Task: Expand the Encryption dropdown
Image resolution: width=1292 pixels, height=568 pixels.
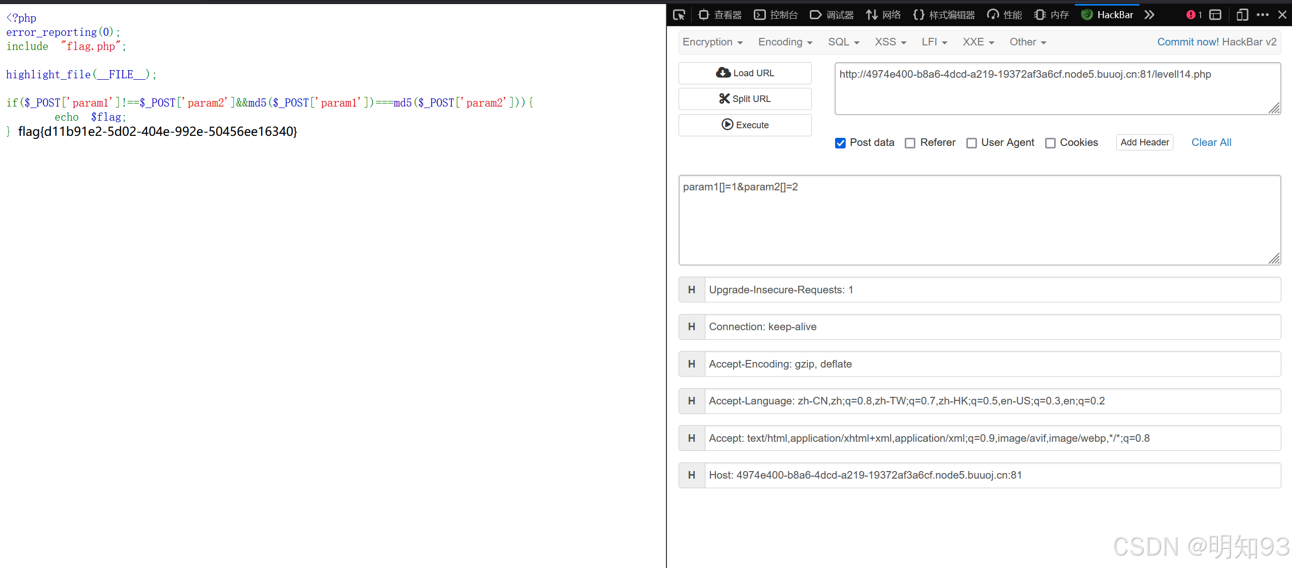Action: tap(712, 42)
